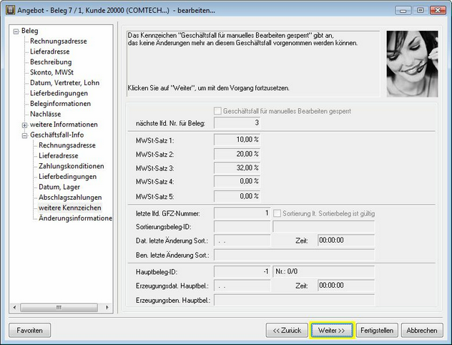
Task: Select 'Skonto, MWSt' in the tree
Action: pyautogui.click(x=53, y=72)
